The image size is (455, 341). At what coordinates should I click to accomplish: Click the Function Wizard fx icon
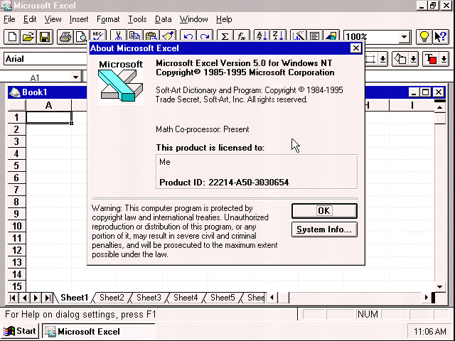click(x=242, y=36)
